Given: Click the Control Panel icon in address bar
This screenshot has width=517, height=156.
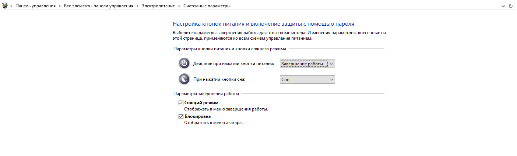Looking at the screenshot, I should [x=4, y=6].
